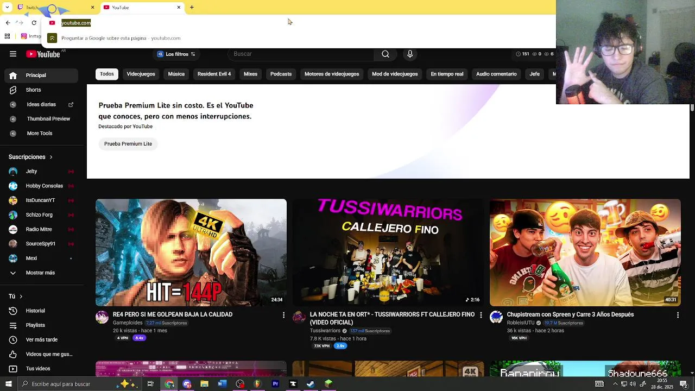695x391 pixels.
Task: Close the YouTube browser tab
Action: (179, 7)
